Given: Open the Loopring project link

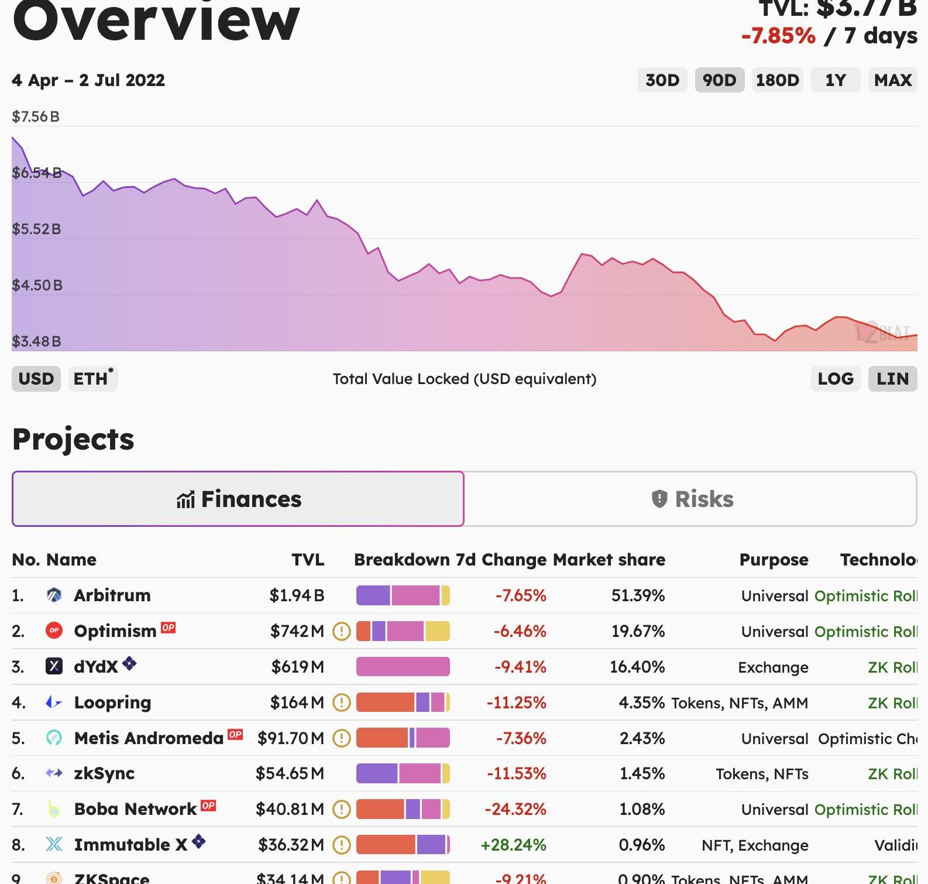Looking at the screenshot, I should click(112, 702).
